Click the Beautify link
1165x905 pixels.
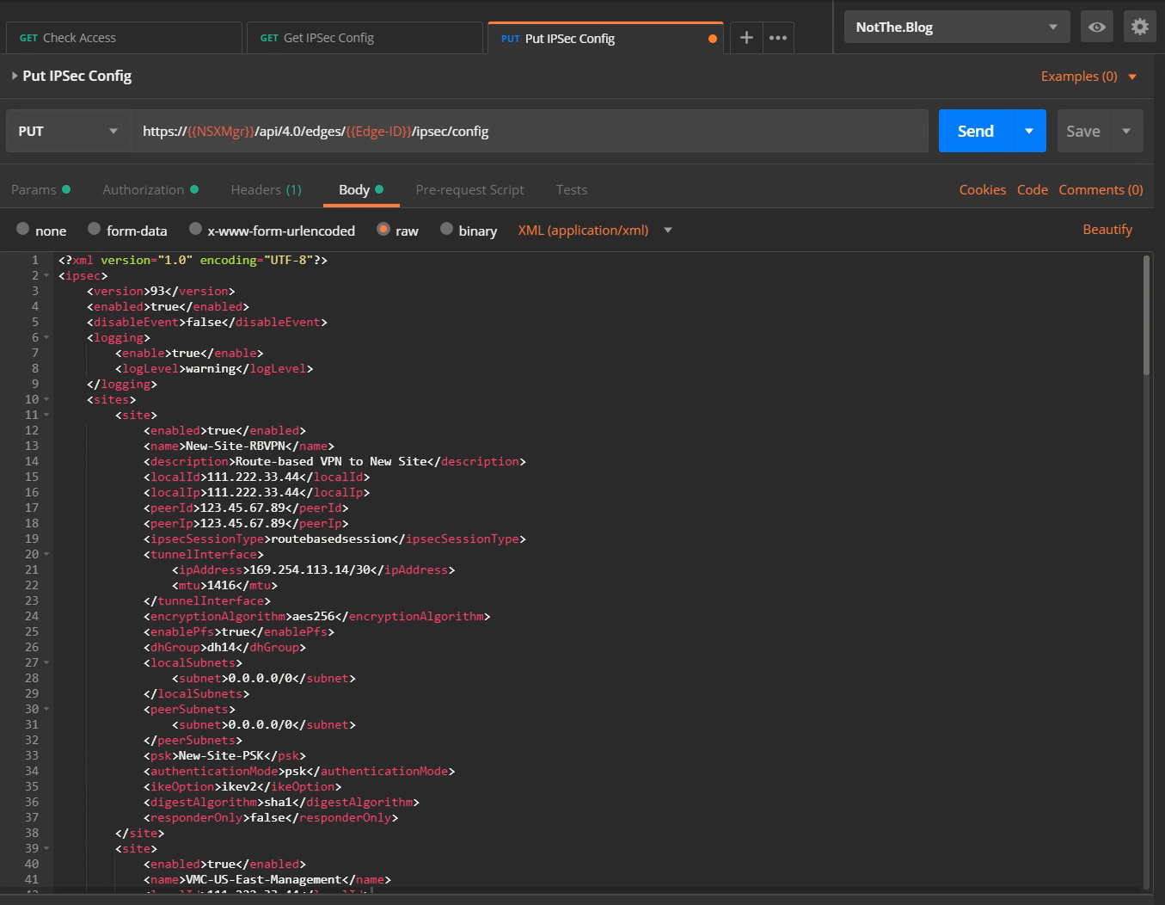(1107, 230)
